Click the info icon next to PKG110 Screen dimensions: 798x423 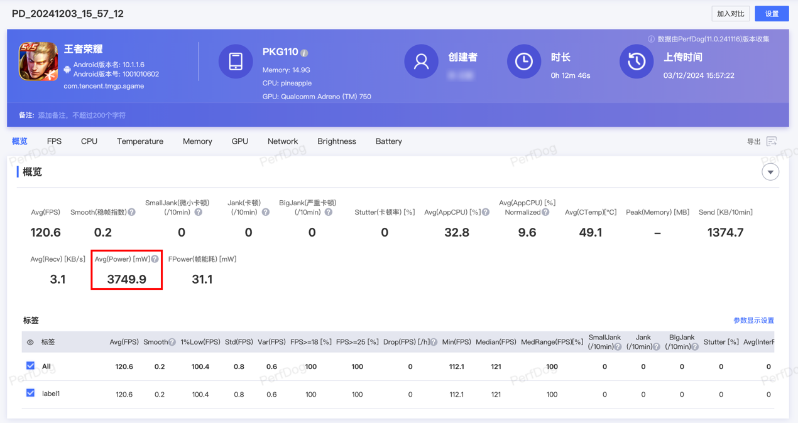(x=304, y=53)
